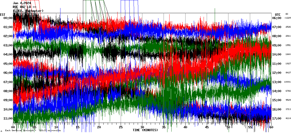The image size is (292, 134).
Task: Click the 30-minute tick on the time axis
Action: click(x=142, y=127)
